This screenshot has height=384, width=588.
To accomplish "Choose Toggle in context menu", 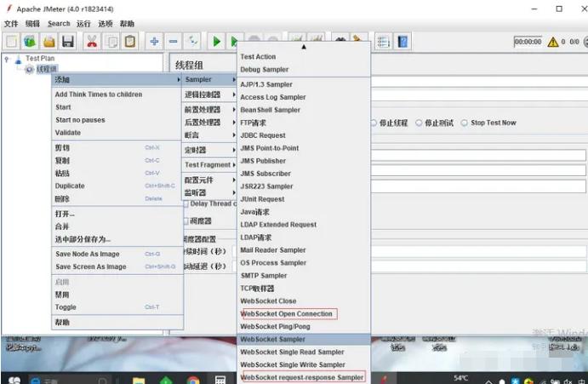I will 117,307.
